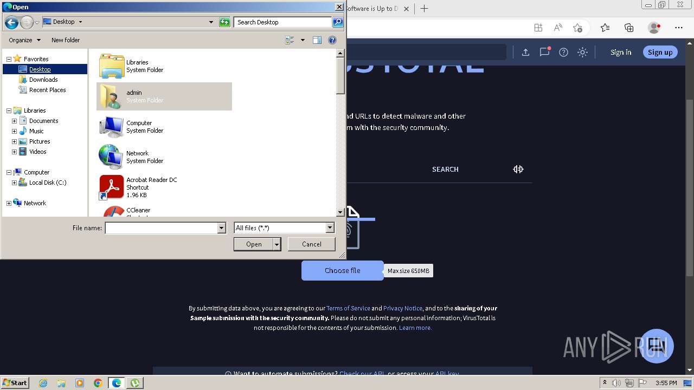
Task: Switch to VirusTotal SEARCH tab
Action: 445,169
